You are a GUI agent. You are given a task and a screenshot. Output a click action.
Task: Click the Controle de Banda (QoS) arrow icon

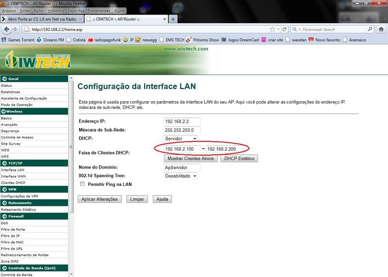(4, 268)
